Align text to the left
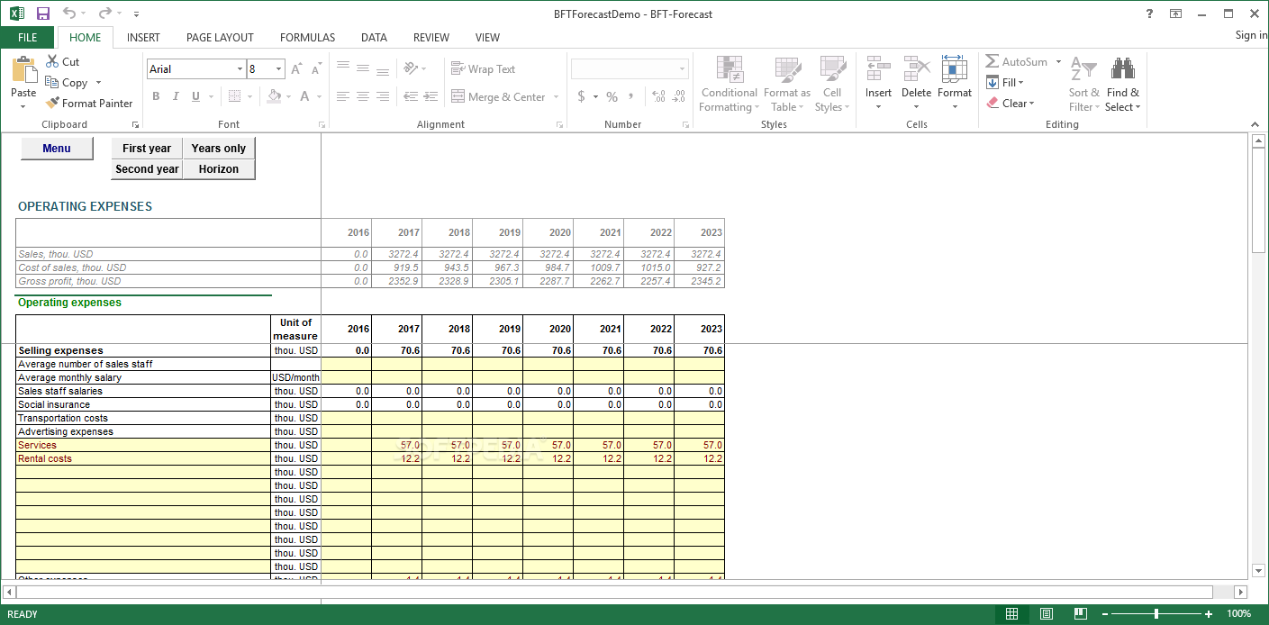Image resolution: width=1269 pixels, height=625 pixels. click(342, 96)
